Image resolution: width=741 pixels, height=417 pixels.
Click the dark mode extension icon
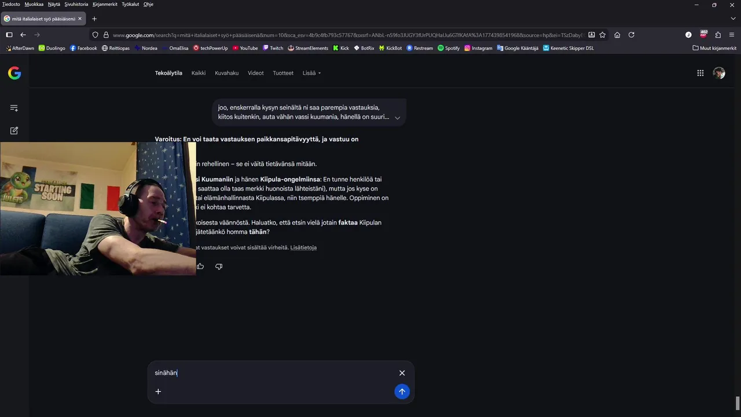688,35
